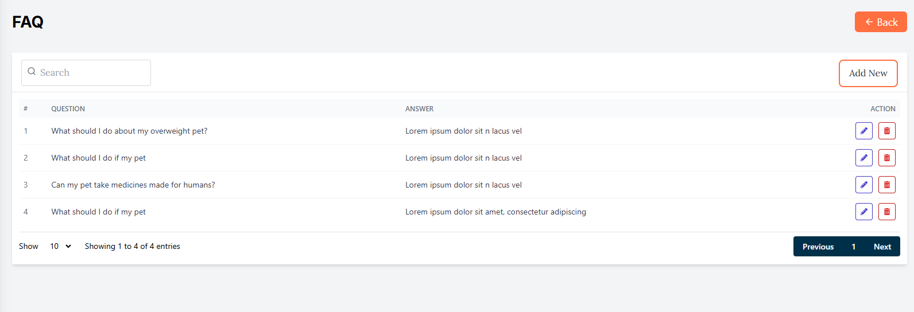Go to the Previous page

[818, 247]
